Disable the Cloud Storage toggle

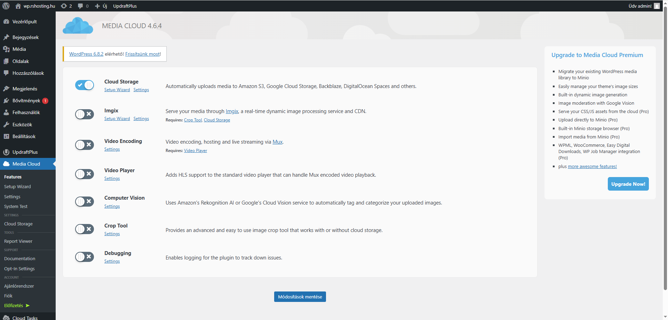(85, 85)
